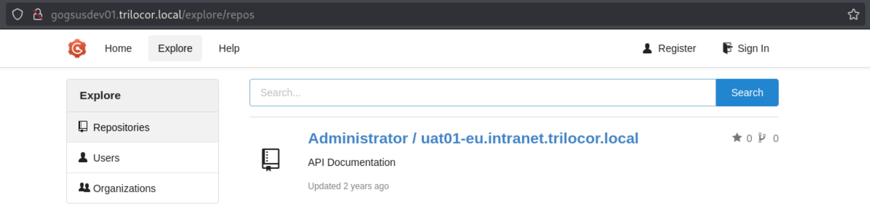
Task: Click the Gogs logo icon
Action: [x=77, y=48]
